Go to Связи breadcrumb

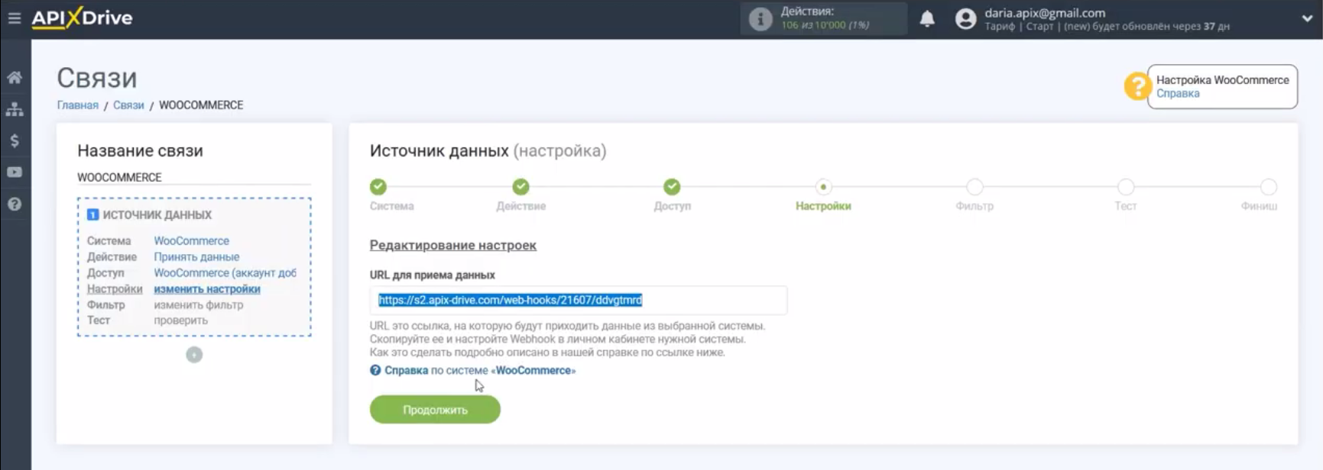tap(128, 105)
